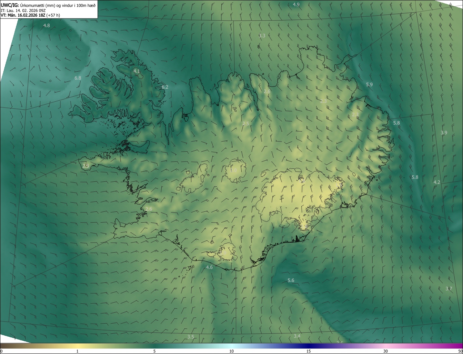Click the 3.5 value label on the map
Screen dimensions: 463x354
(x=191, y=337)
